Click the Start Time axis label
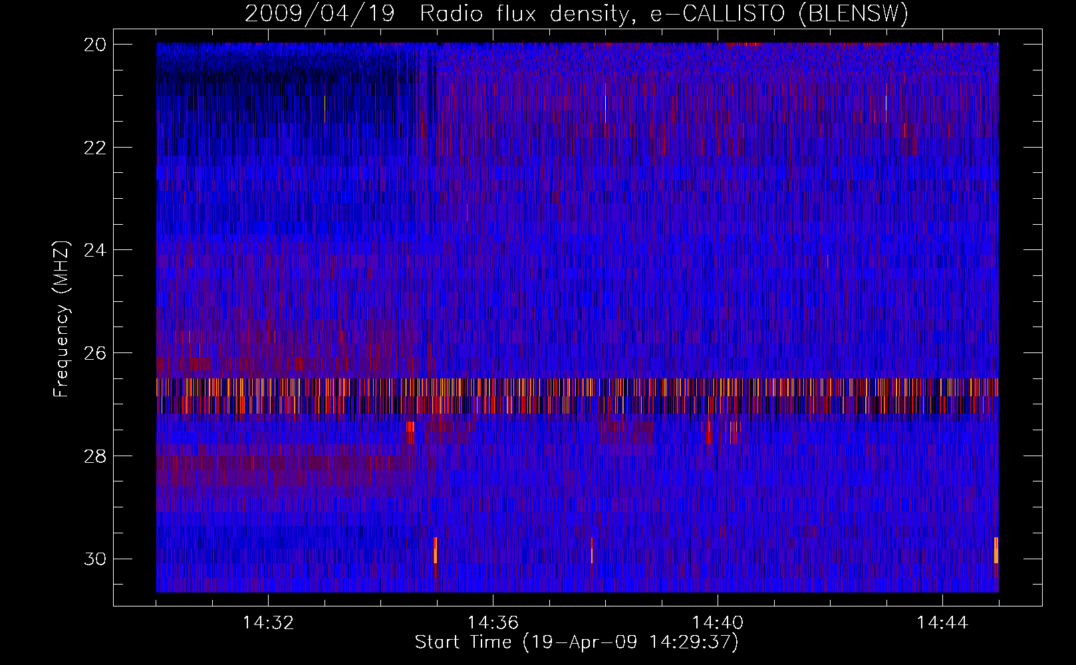Viewport: 1076px width, 665px height. (577, 642)
